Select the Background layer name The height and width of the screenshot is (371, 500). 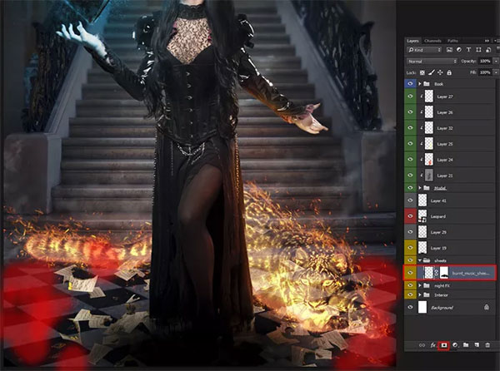coord(442,307)
